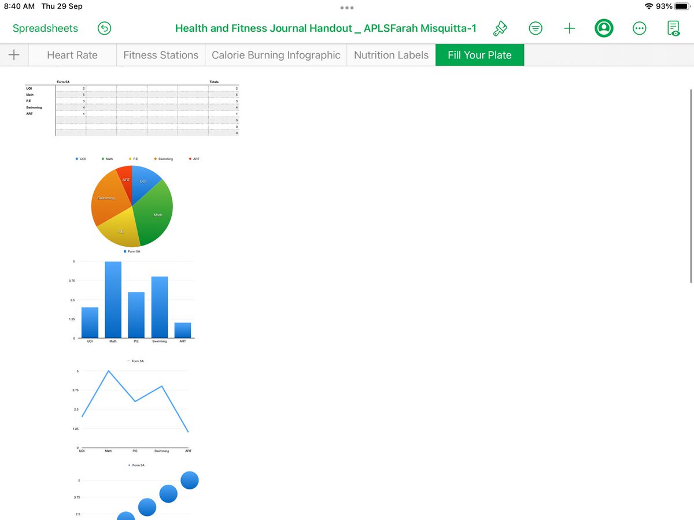694x520 pixels.
Task: Tap the P.E bar in bar chart
Action: (x=136, y=315)
